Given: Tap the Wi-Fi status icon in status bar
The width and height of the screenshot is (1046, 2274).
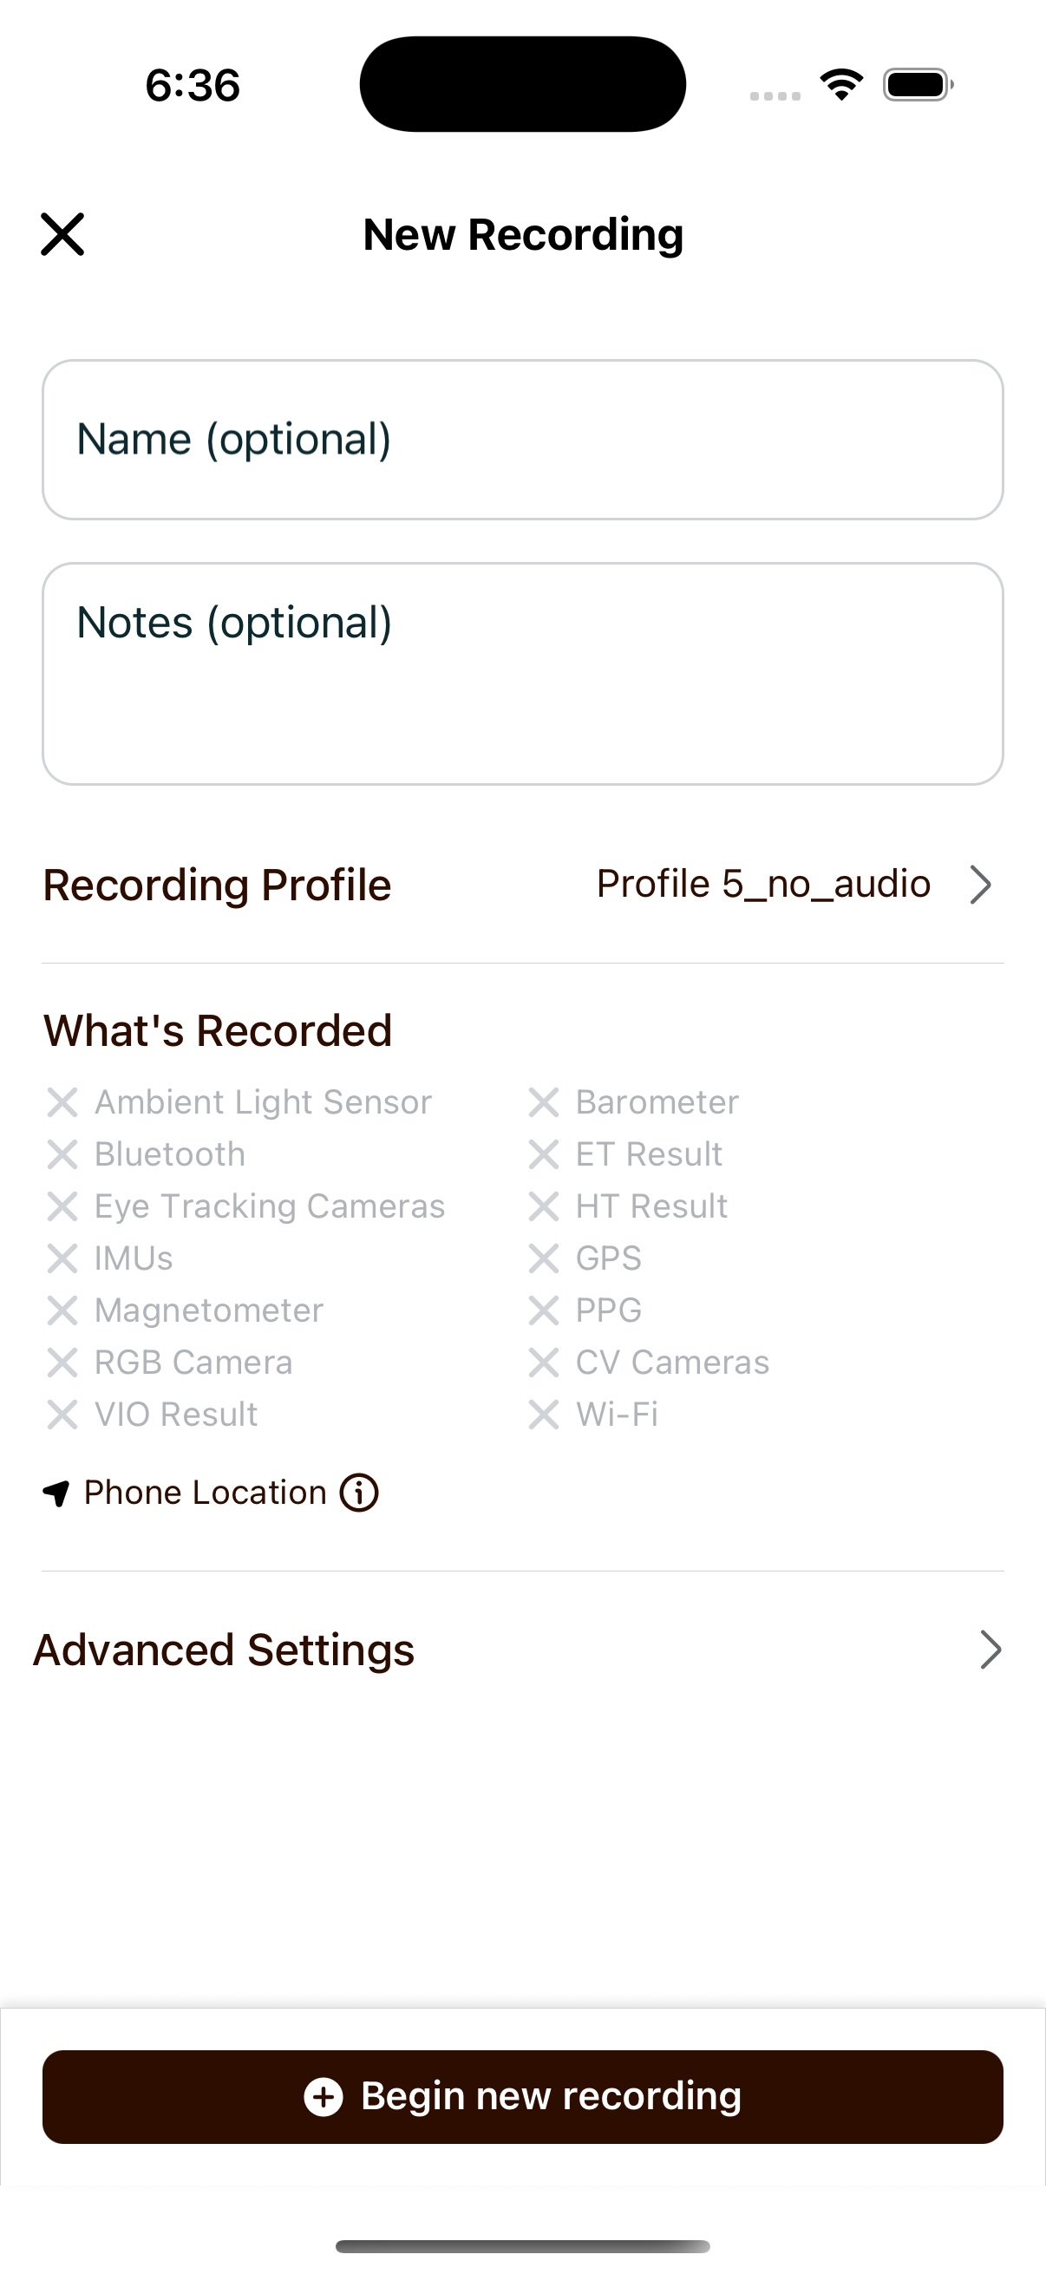Looking at the screenshot, I should [x=841, y=85].
